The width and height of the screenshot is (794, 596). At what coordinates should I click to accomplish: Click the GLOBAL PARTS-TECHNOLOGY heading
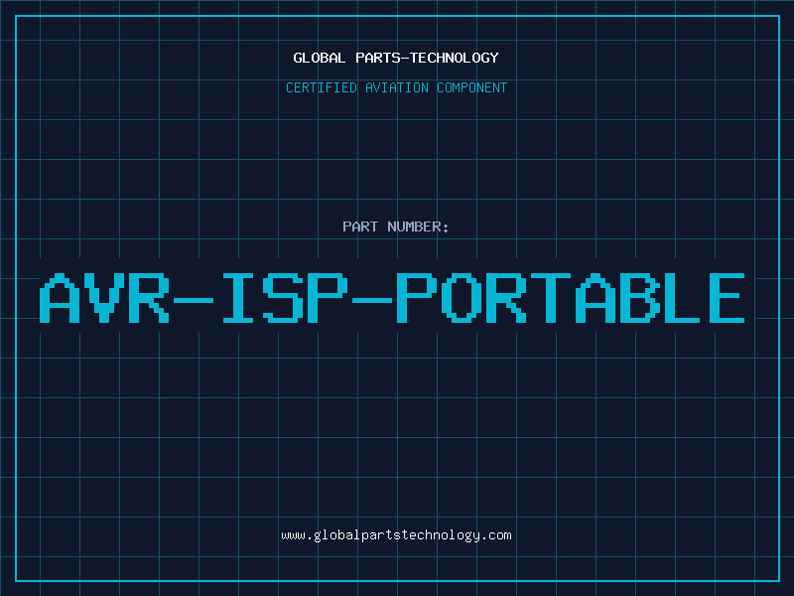396,58
